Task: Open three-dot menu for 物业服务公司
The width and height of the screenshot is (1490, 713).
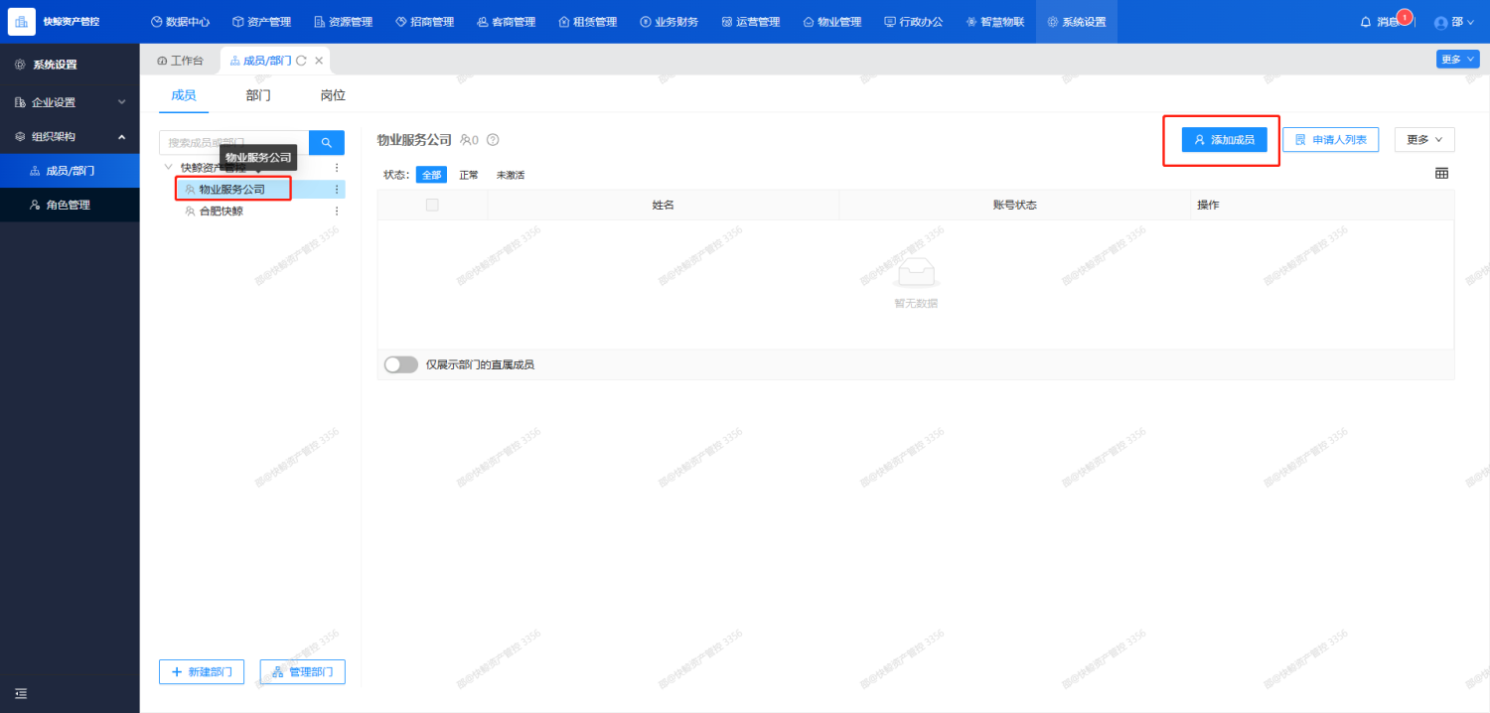Action: (x=337, y=189)
